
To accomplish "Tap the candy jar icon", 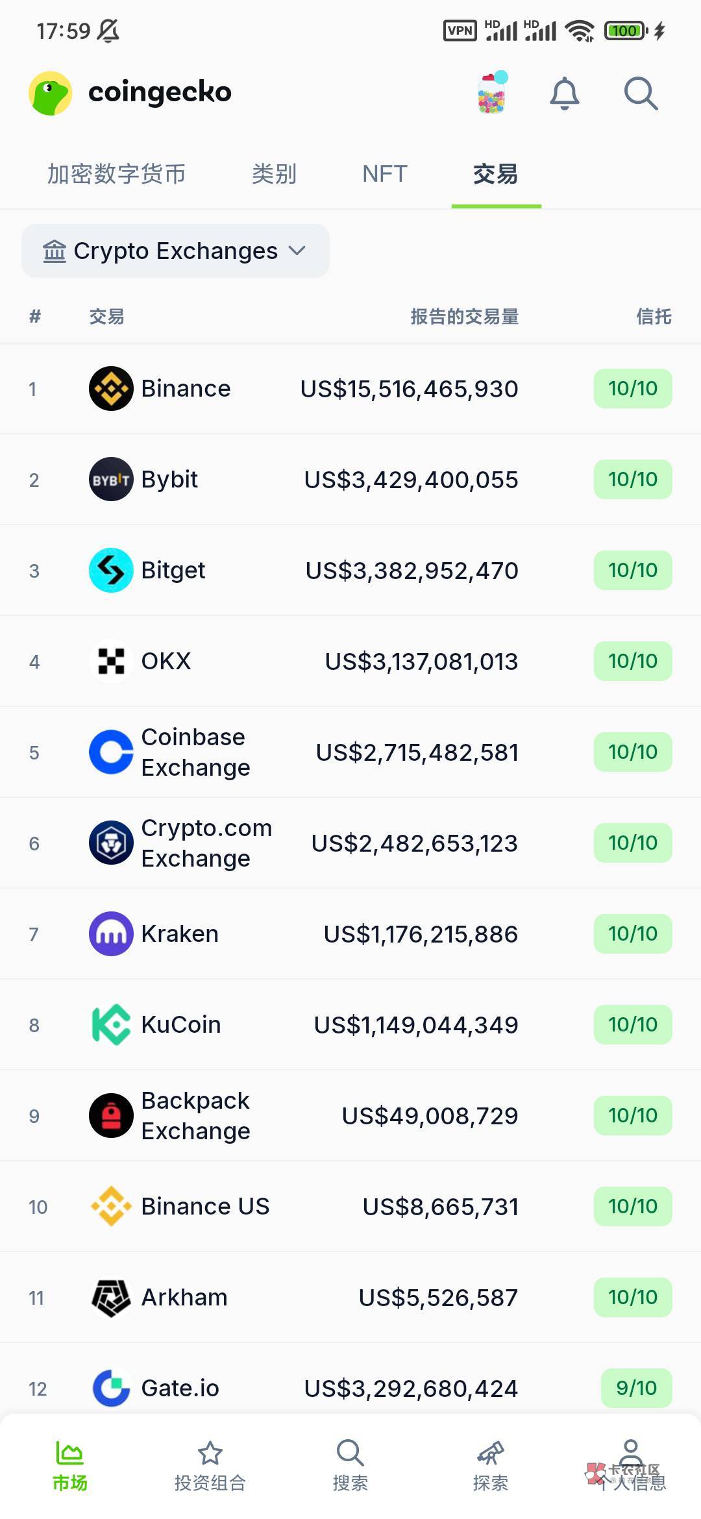I will 491,93.
